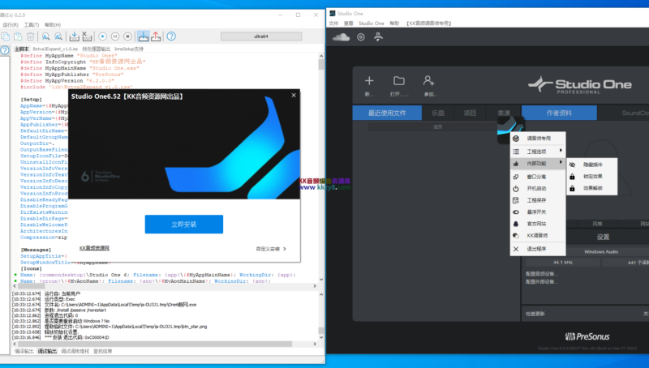The image size is (649, 368).
Task: Toggle 悬浮开关 eye option
Action: 538,212
